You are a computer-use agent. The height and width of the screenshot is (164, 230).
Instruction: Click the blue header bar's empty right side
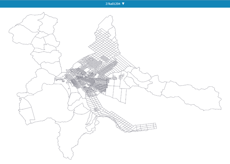pos(186,4)
